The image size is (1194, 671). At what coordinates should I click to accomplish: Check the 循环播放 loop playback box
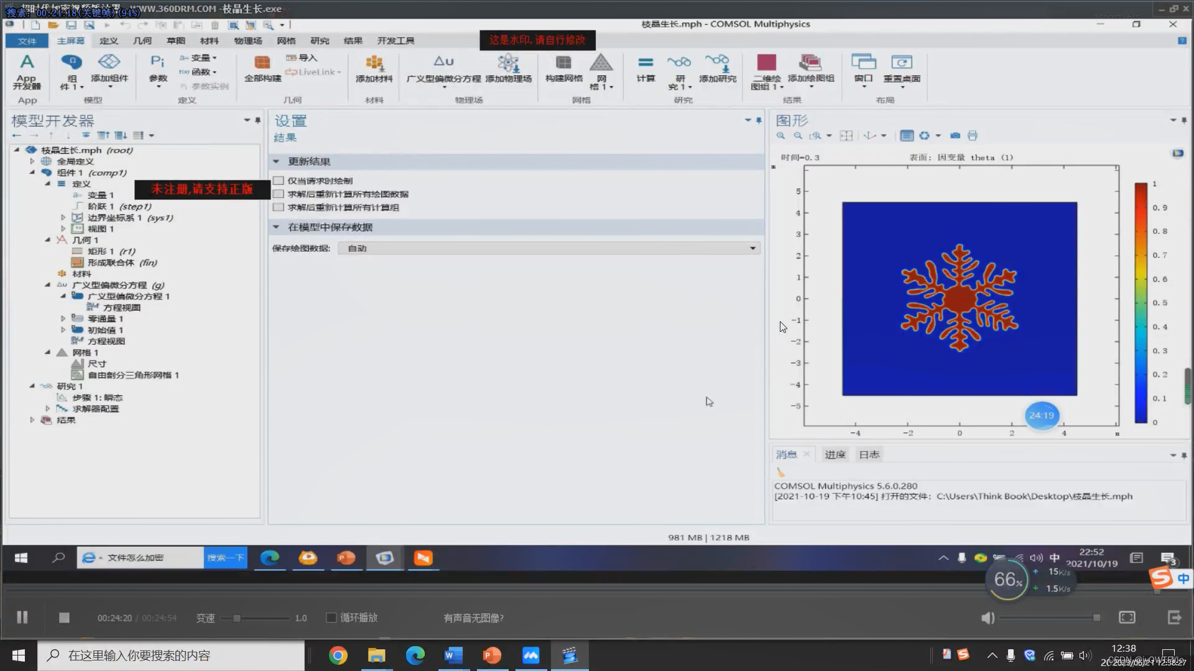coord(331,618)
